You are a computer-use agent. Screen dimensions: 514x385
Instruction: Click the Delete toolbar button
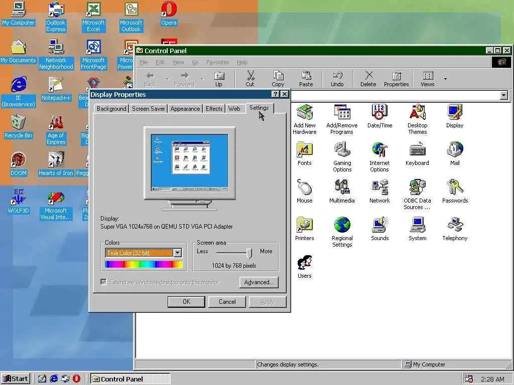368,79
